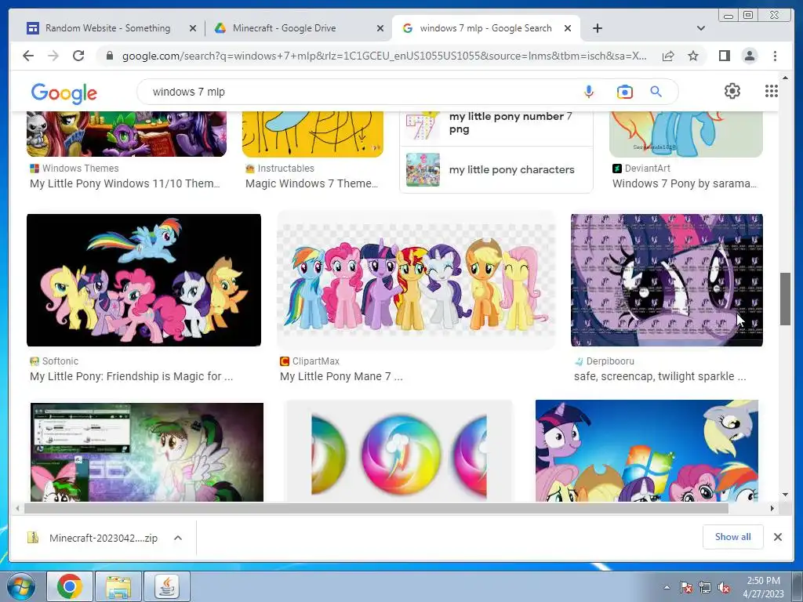803x602 pixels.
Task: Search by image with the Google Lens camera
Action: (x=625, y=92)
